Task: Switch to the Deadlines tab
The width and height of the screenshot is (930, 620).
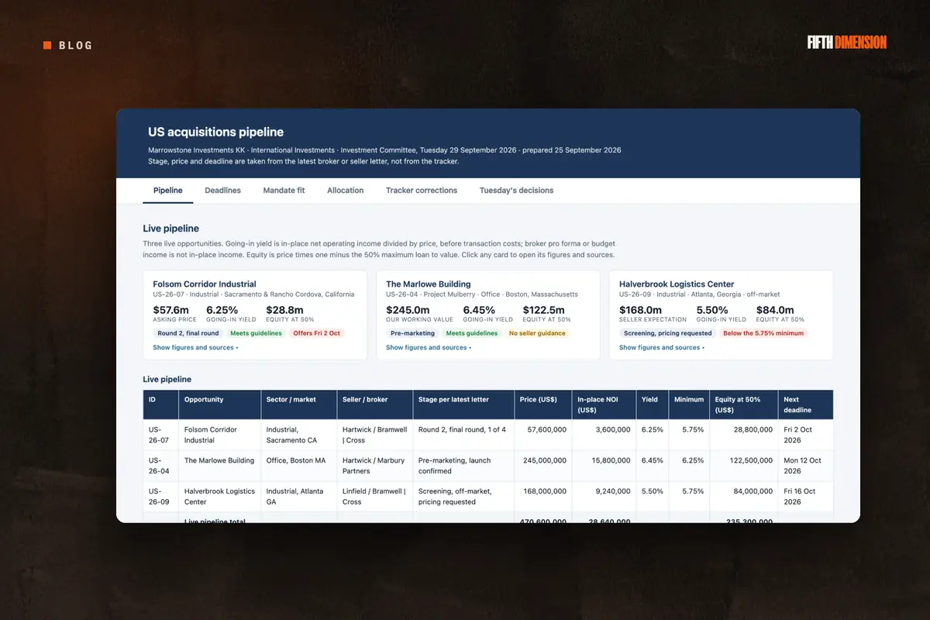Action: 222,190
